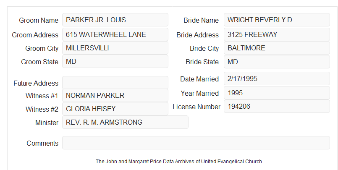338x170 pixels.
Task: Select the Bride Name field
Action: [277, 20]
